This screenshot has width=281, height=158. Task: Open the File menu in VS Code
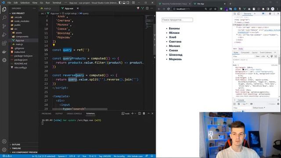tap(9, 3)
